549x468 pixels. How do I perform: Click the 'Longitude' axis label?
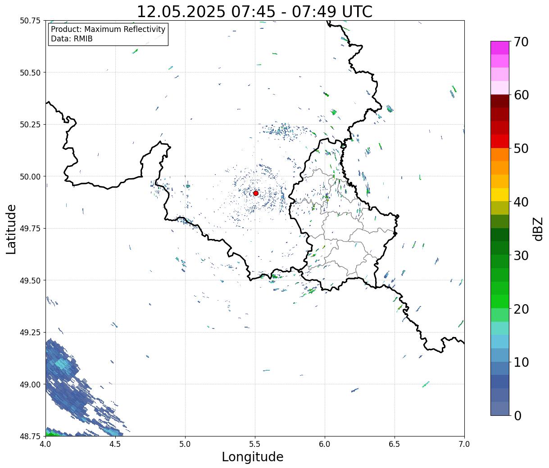(253, 457)
